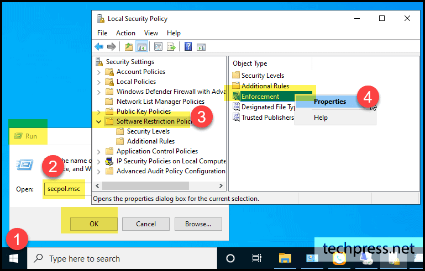The image size is (425, 271).
Task: Open the Windows Start button
Action: click(14, 258)
